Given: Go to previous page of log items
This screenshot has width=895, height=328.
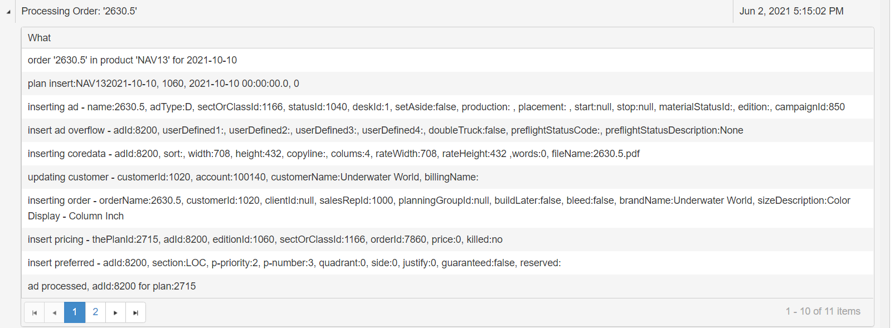Looking at the screenshot, I should tap(54, 312).
